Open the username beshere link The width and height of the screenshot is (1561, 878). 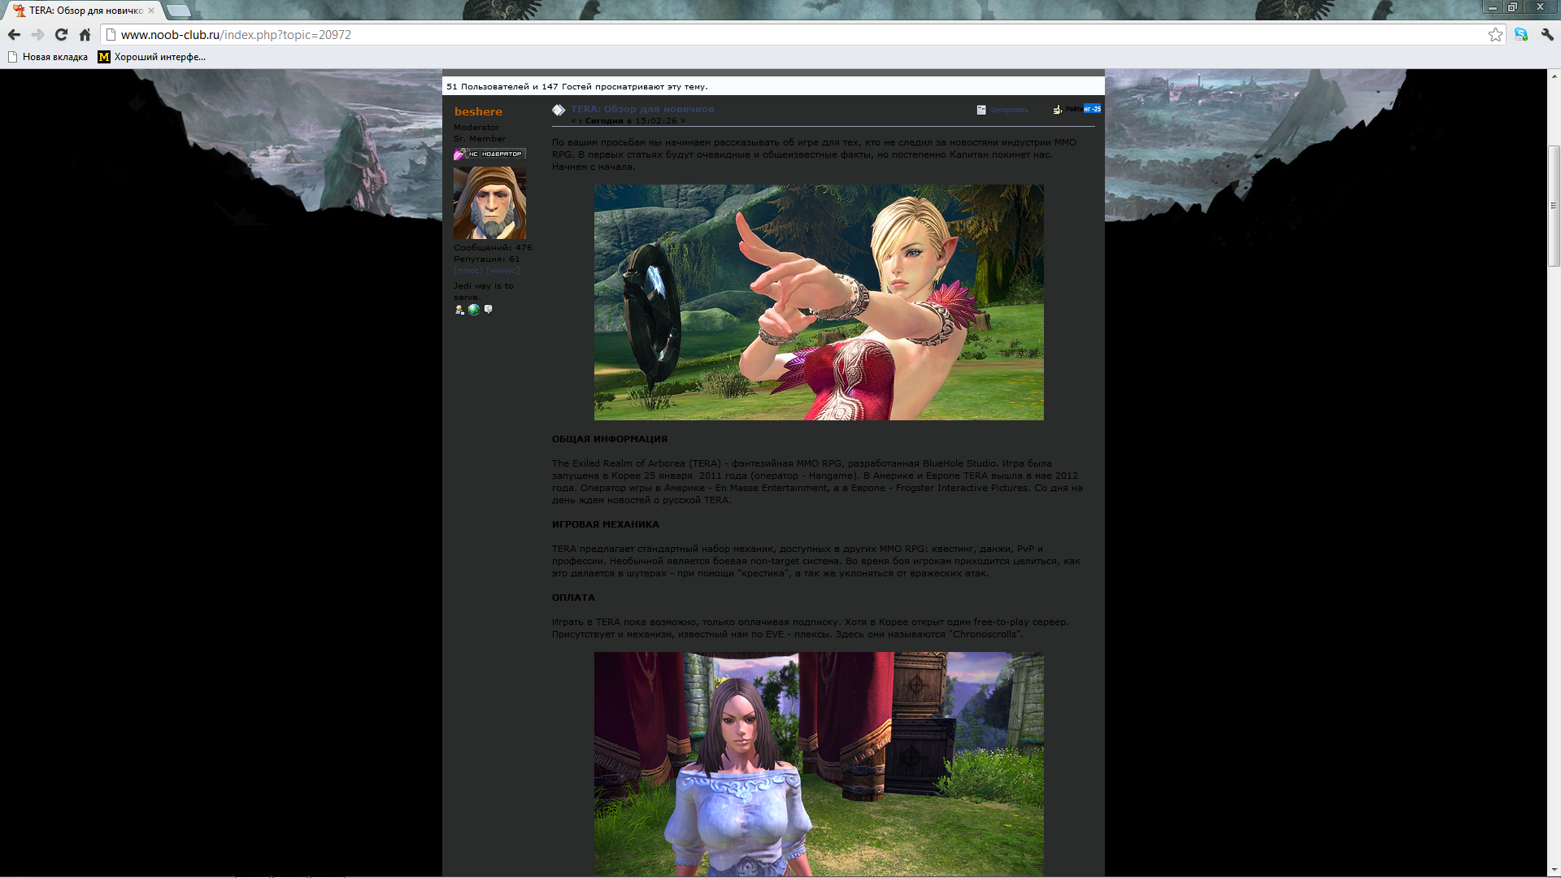click(x=478, y=111)
